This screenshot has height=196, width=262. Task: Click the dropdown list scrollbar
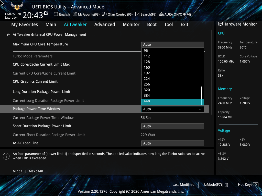point(202,95)
